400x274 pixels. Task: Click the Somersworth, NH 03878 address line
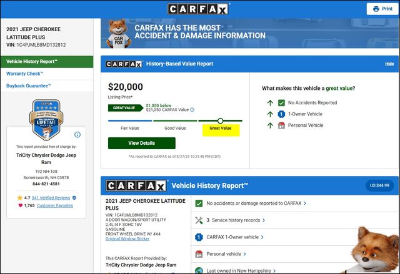pos(46,178)
